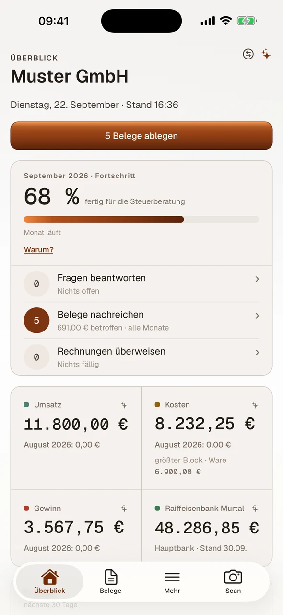Expand the Belege nachreichen chevron
283x615 pixels.
(x=257, y=316)
